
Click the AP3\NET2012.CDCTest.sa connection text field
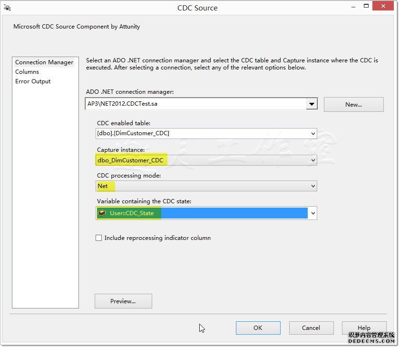195,104
